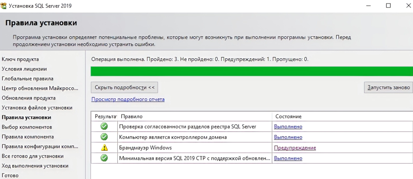
Task: Select the Правила конфигурации комп... step
Action: (40, 146)
